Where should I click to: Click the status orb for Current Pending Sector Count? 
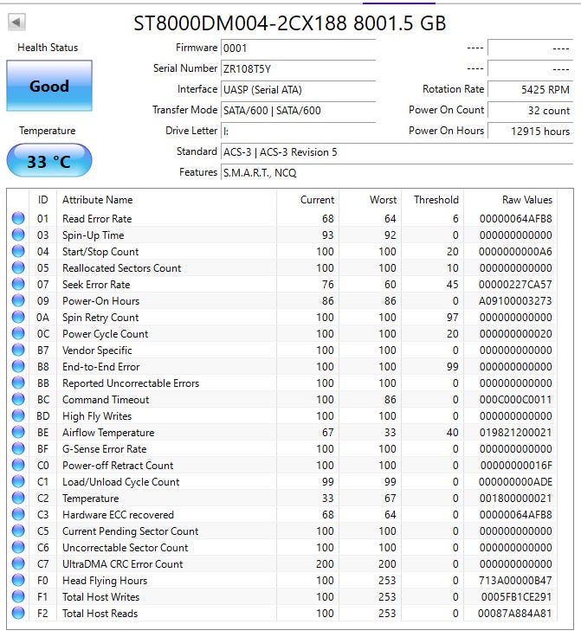coord(18,531)
